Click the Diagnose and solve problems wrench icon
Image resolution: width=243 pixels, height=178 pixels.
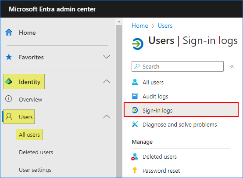[x=135, y=124]
